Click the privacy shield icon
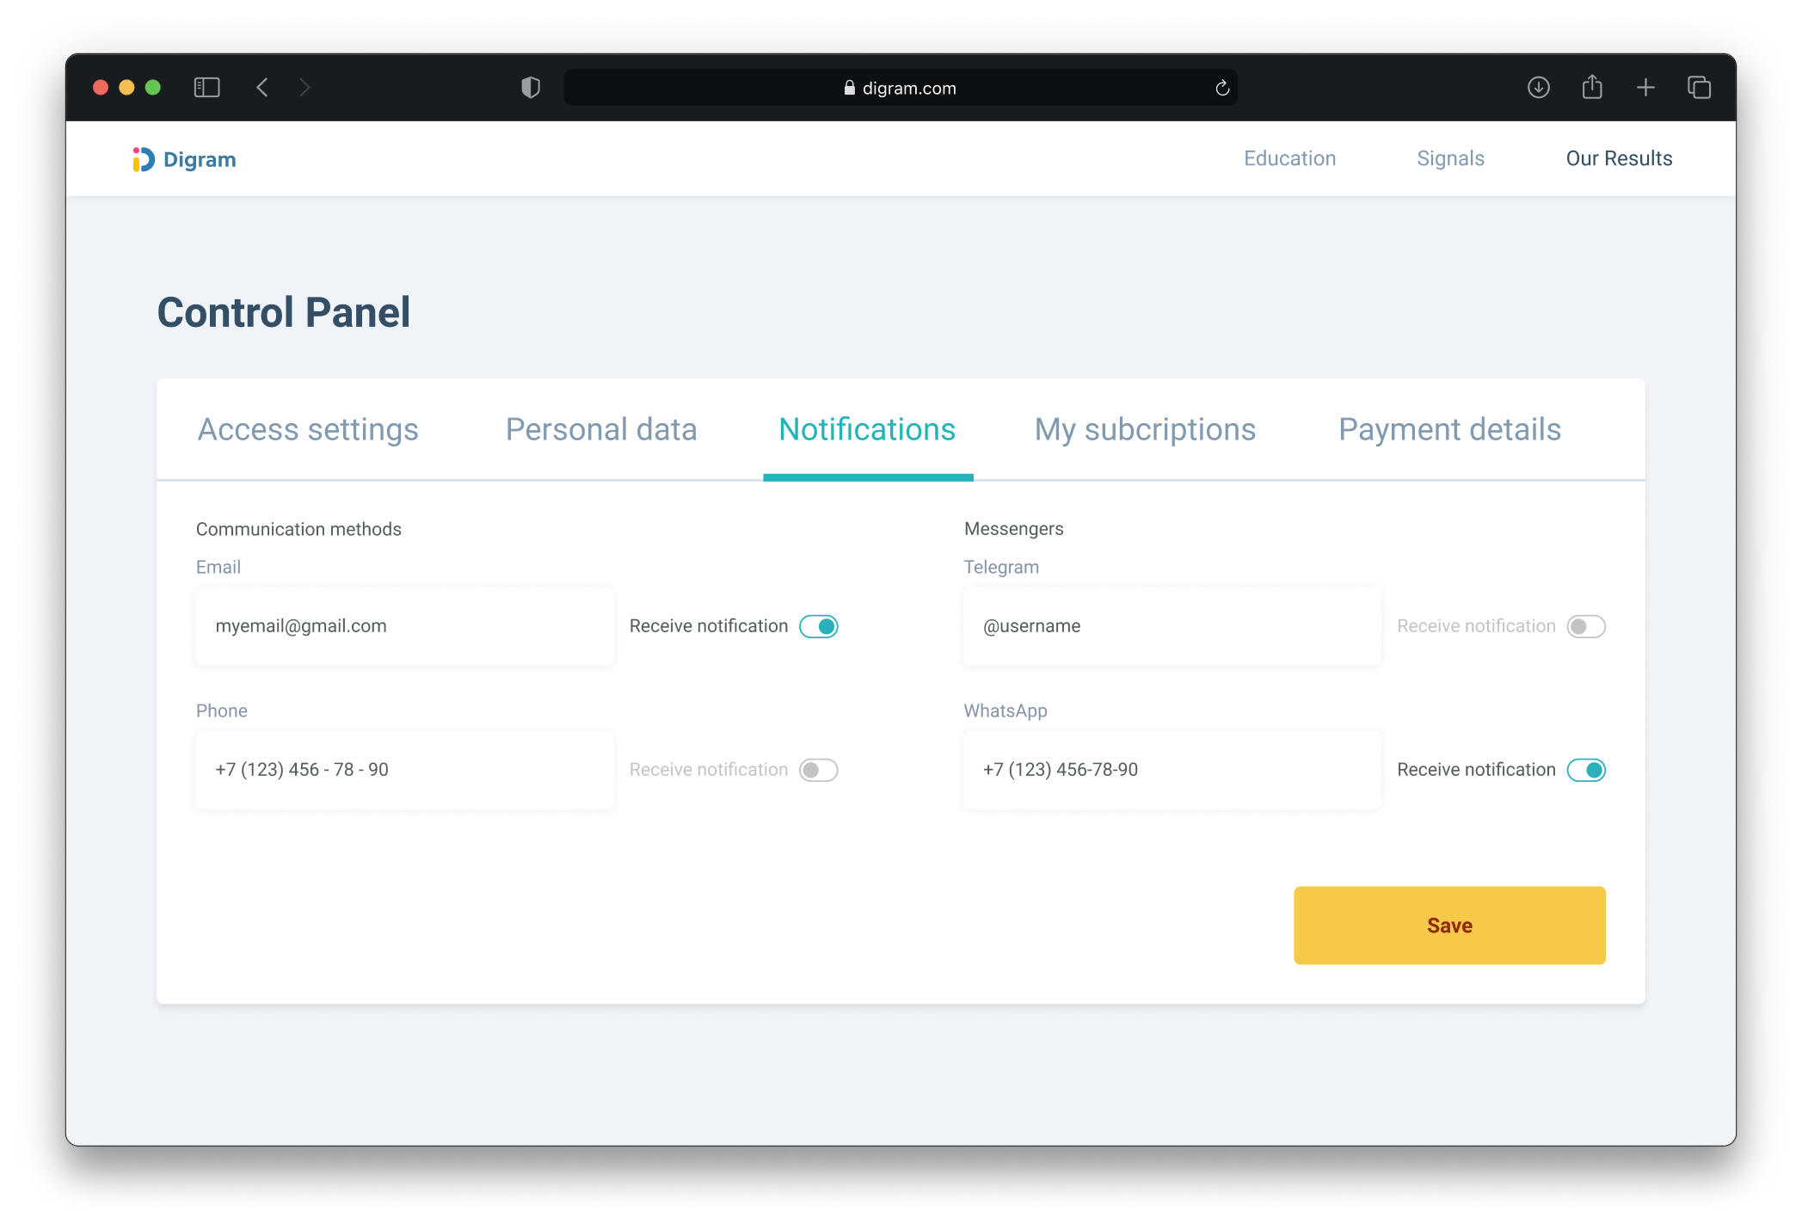 (531, 88)
